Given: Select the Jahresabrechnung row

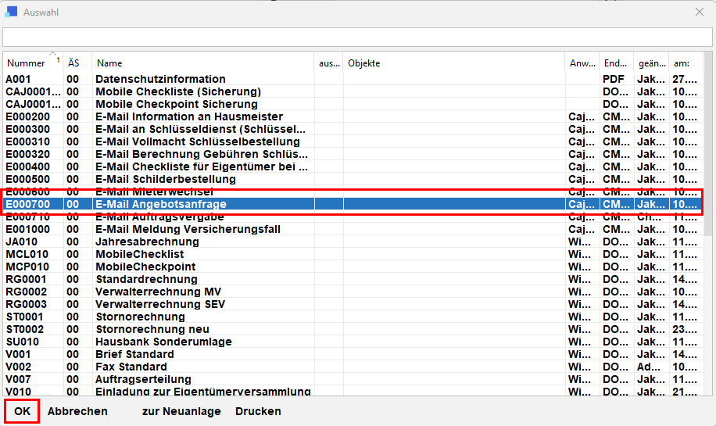Looking at the screenshot, I should point(147,242).
